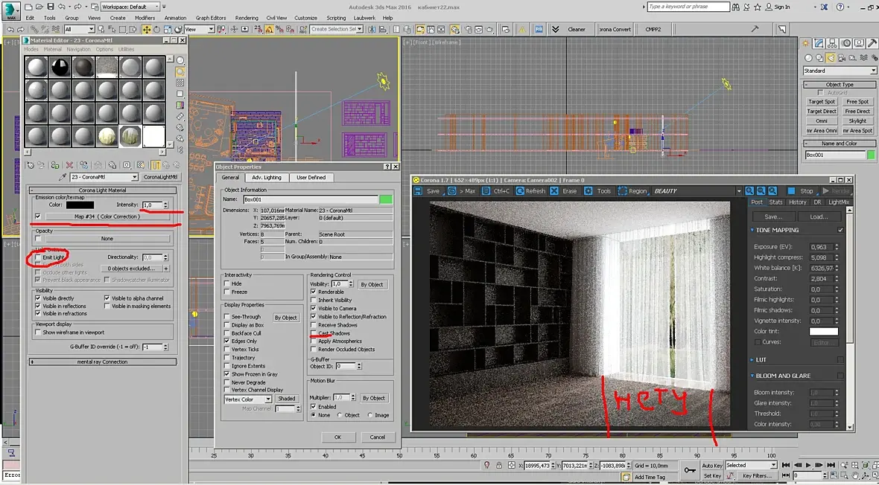Click the Erase render icon
Image resolution: width=879 pixels, height=485 pixels.
tap(554, 191)
